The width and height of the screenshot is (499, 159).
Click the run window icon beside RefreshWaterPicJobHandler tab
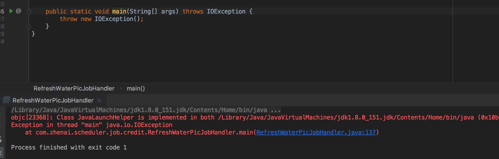[x=6, y=100]
